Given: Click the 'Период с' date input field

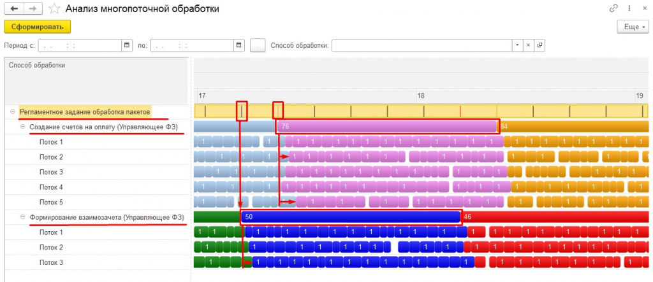Looking at the screenshot, I should click(x=80, y=45).
